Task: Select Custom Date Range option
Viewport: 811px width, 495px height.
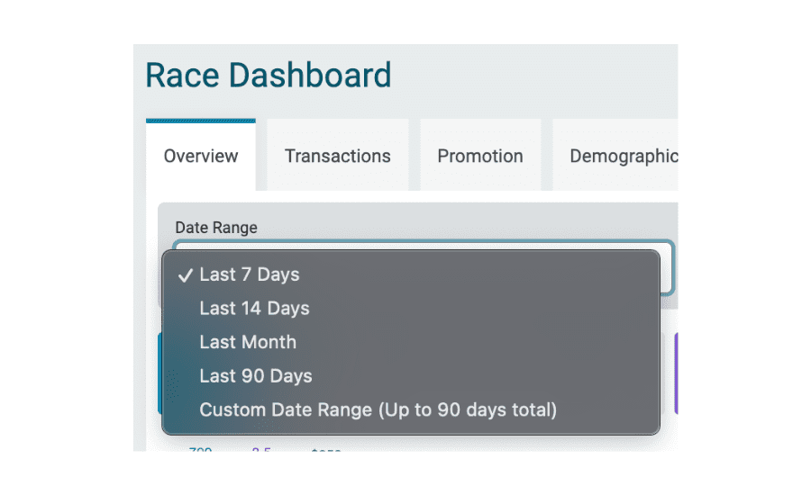Action: point(411,409)
